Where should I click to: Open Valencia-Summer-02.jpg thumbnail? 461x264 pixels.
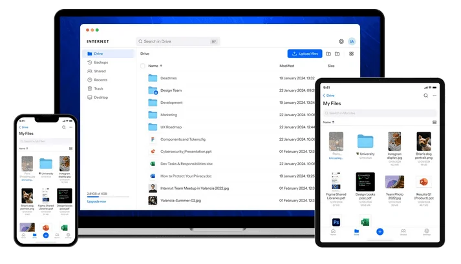tap(153, 201)
